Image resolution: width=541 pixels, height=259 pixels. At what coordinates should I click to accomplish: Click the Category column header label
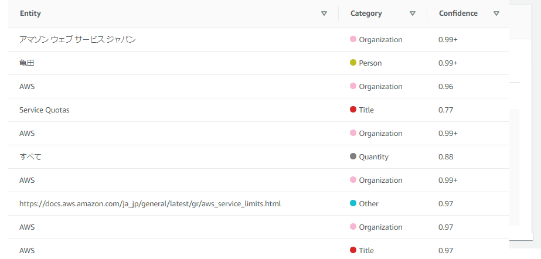tap(366, 13)
